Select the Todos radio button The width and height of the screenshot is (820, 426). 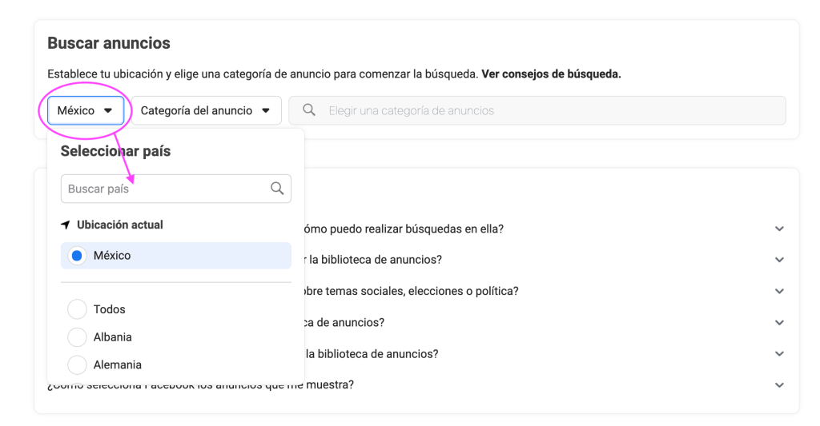[x=77, y=309]
